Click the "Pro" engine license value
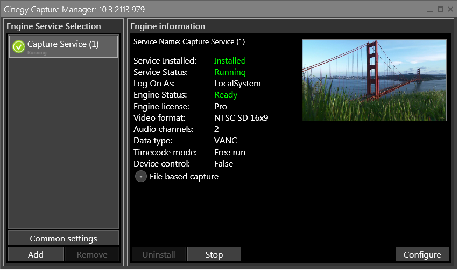The image size is (458, 270). (221, 107)
